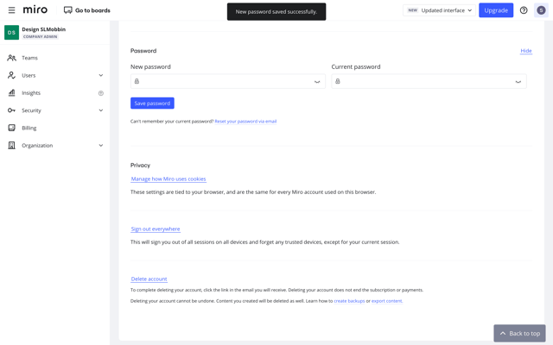Open the hamburger menu icon
Image resolution: width=553 pixels, height=345 pixels.
tap(11, 10)
